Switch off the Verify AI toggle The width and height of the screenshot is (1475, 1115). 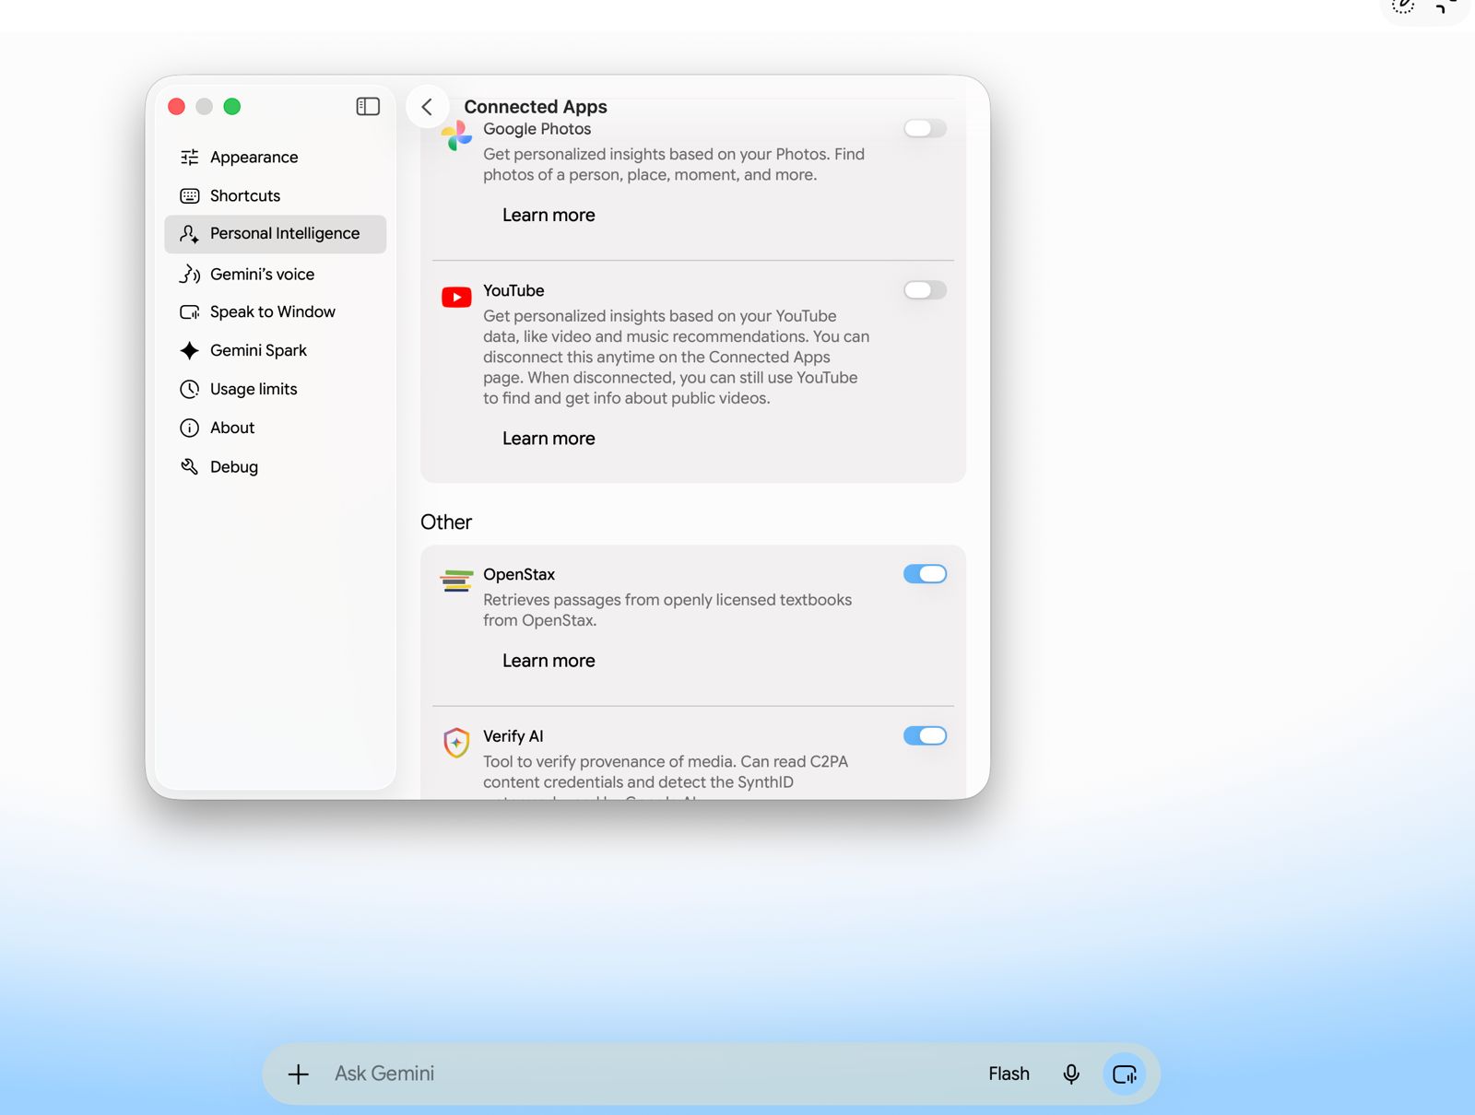tap(925, 735)
